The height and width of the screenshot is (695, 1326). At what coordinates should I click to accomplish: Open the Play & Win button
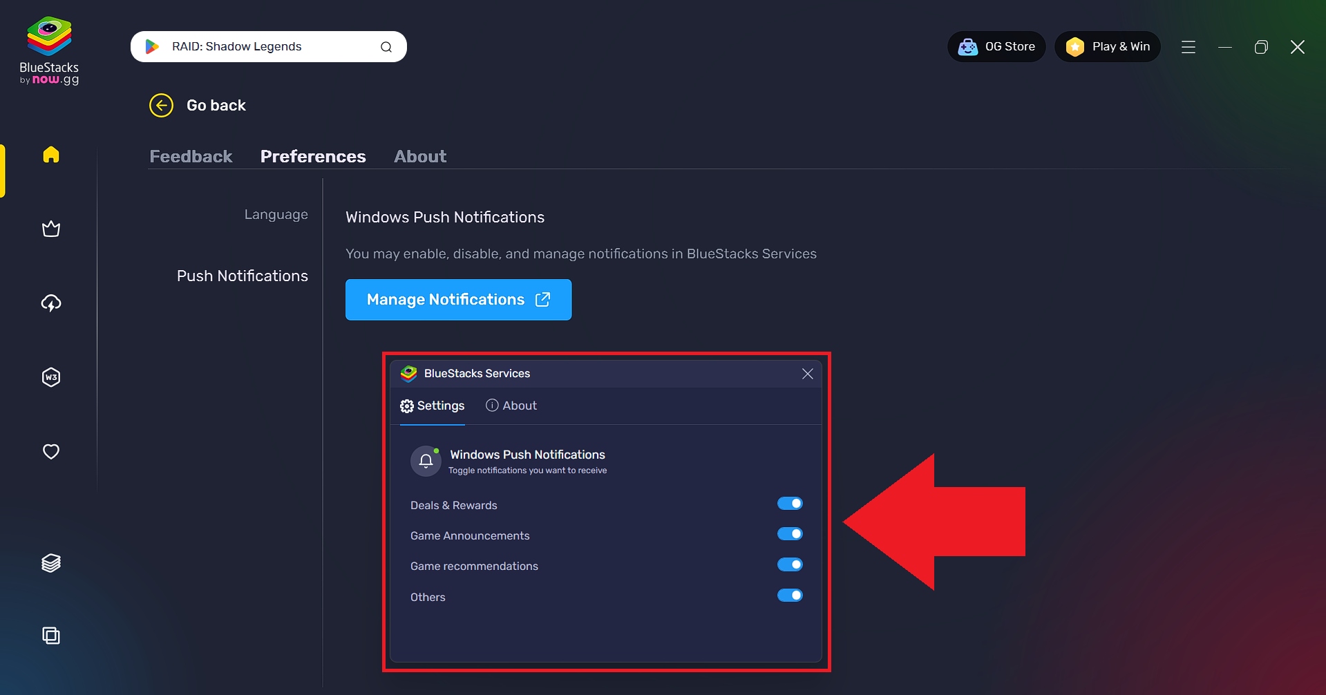(1108, 47)
